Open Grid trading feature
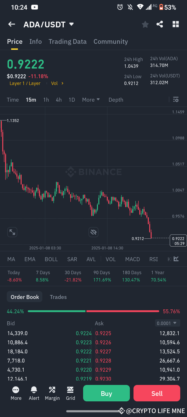The image size is (187, 417). pyautogui.click(x=70, y=393)
